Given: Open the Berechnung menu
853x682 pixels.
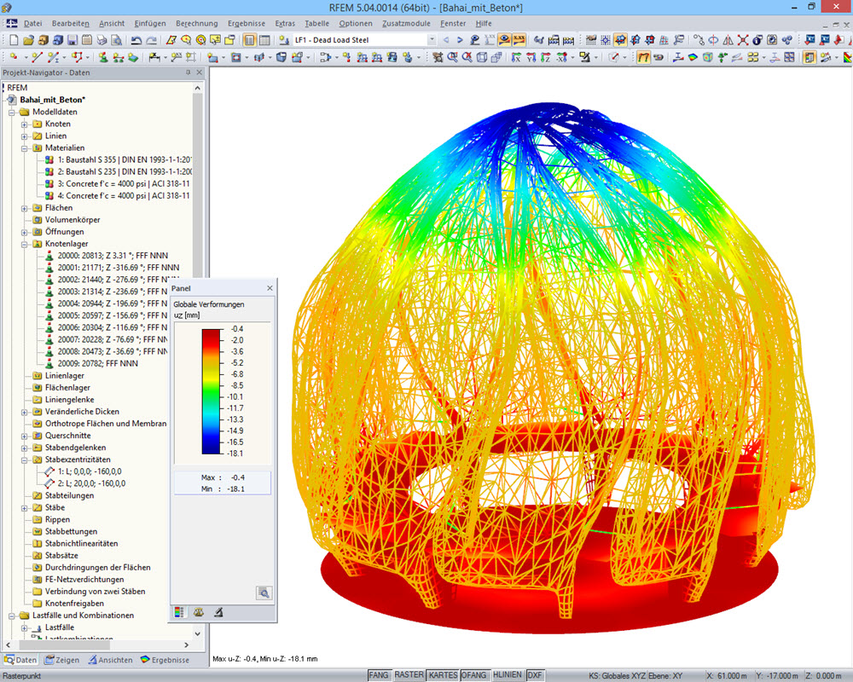Looking at the screenshot, I should [x=196, y=23].
